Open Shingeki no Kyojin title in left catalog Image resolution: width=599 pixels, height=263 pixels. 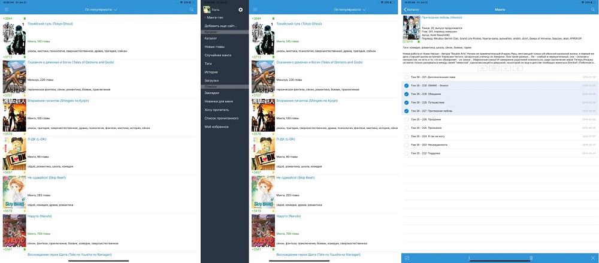[58, 101]
